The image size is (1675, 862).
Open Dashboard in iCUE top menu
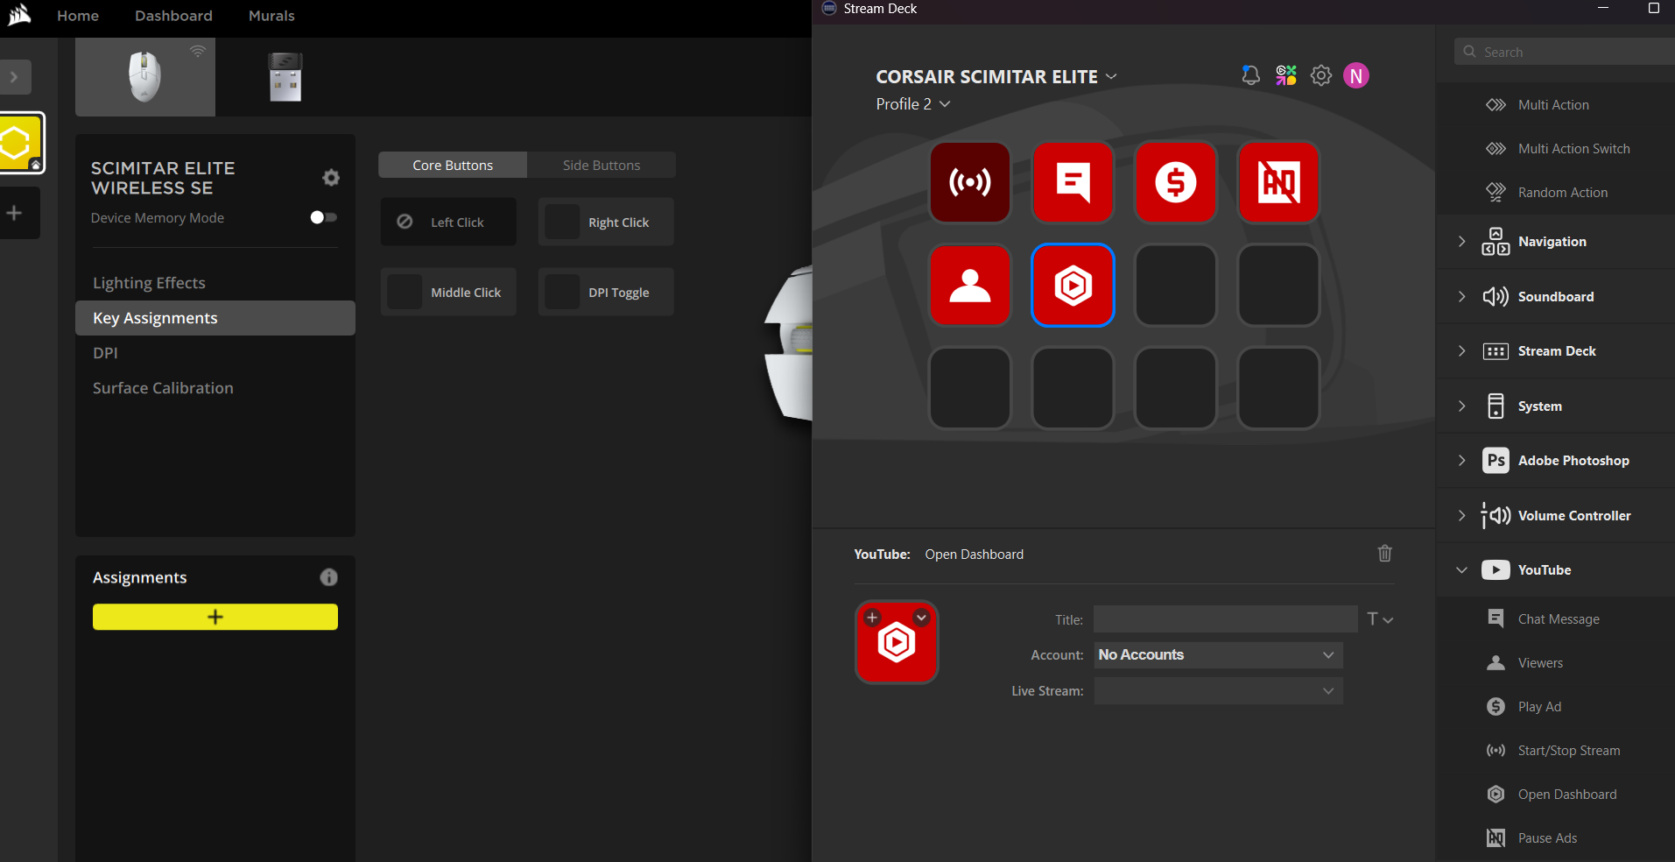tap(173, 16)
